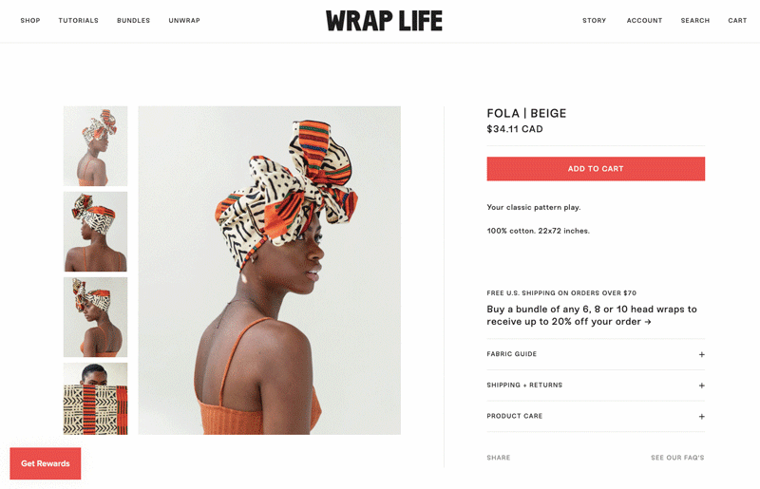This screenshot has width=760, height=489.
Task: Expand the Product Care section
Action: pyautogui.click(x=596, y=416)
